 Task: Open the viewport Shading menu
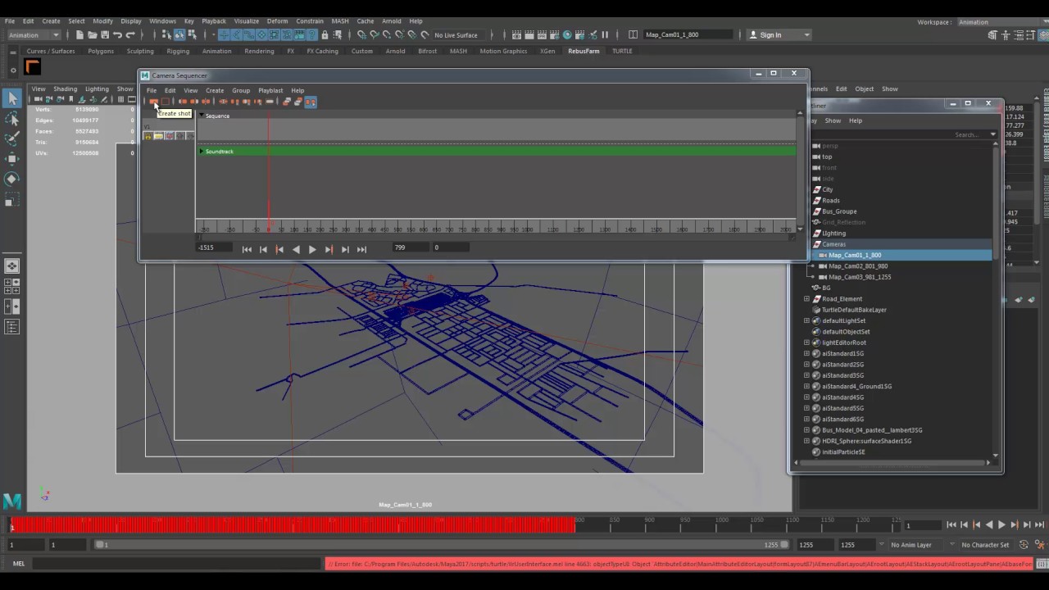(x=65, y=88)
